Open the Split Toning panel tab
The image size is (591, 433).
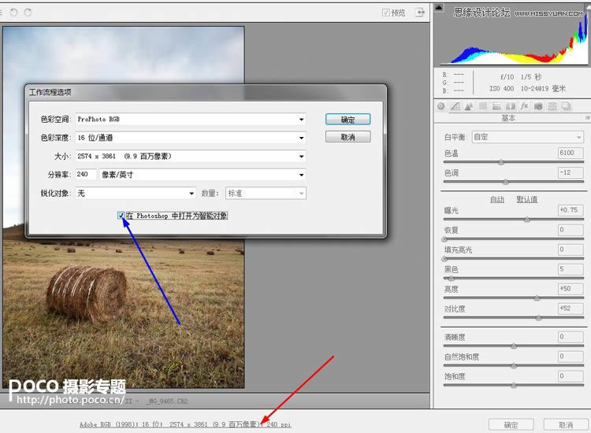pos(496,106)
